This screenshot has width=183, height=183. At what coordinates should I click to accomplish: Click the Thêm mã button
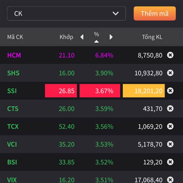(x=155, y=13)
